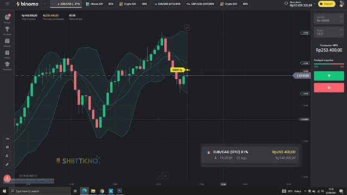347x195 pixels.
Task: Place an up trade with green button
Action: pyautogui.click(x=329, y=76)
